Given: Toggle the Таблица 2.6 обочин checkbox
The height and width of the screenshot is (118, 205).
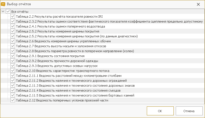Looking at the screenshot, I should click(x=13, y=41).
